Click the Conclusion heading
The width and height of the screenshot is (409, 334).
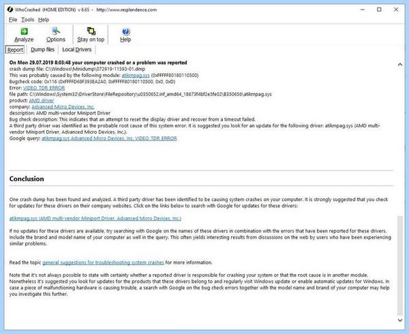click(27, 179)
